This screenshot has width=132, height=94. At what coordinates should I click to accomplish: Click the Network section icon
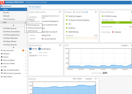2,54
